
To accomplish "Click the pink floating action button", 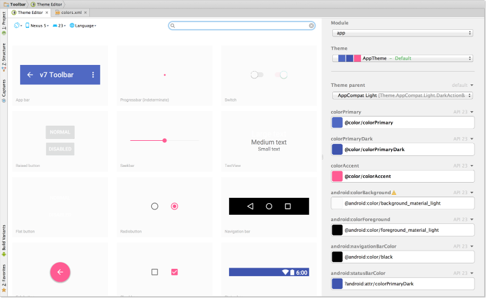I will (x=60, y=272).
